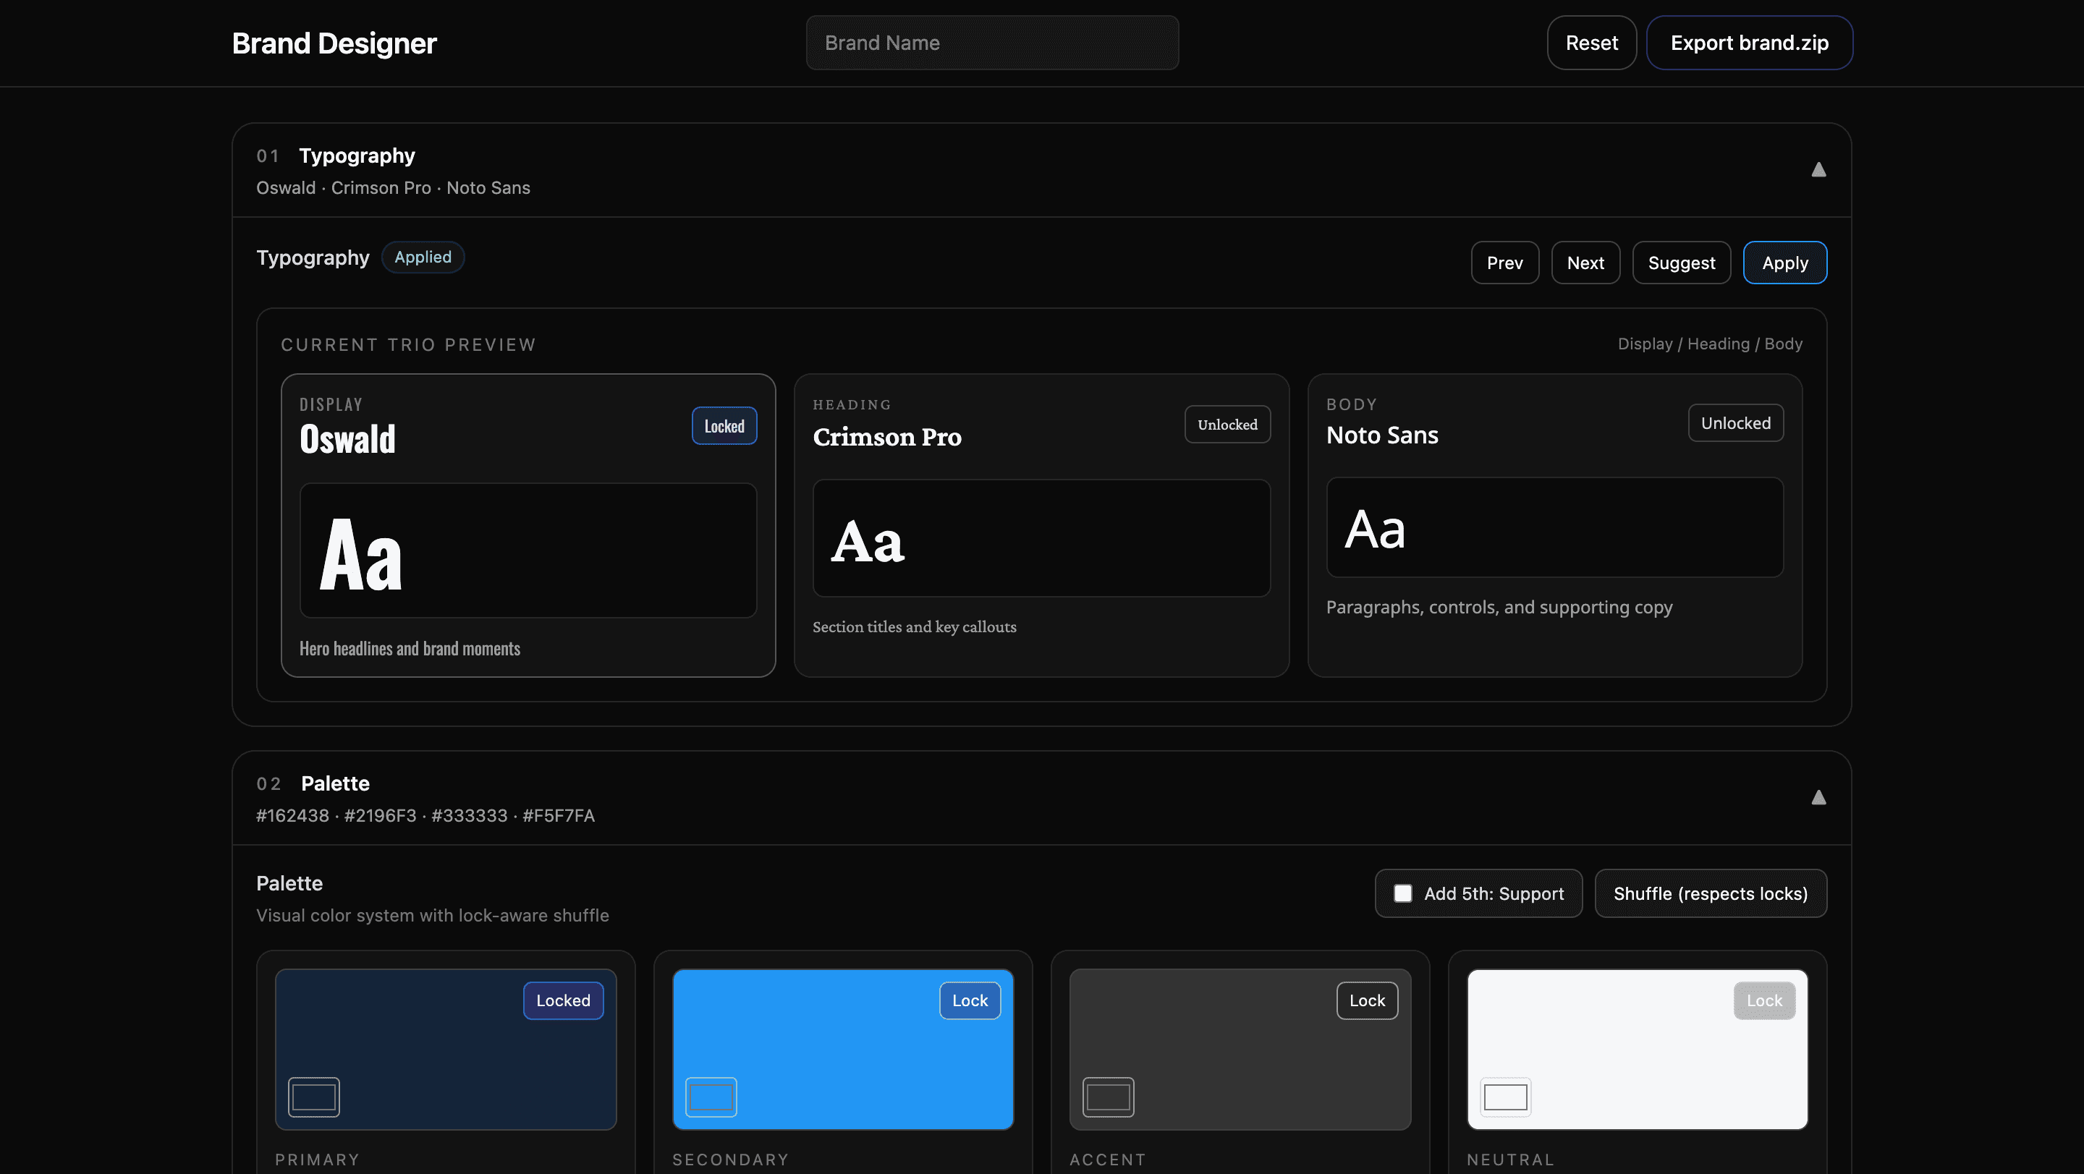Open the secondary blue color picker swatch
Image resolution: width=2084 pixels, height=1174 pixels.
[x=711, y=1097]
